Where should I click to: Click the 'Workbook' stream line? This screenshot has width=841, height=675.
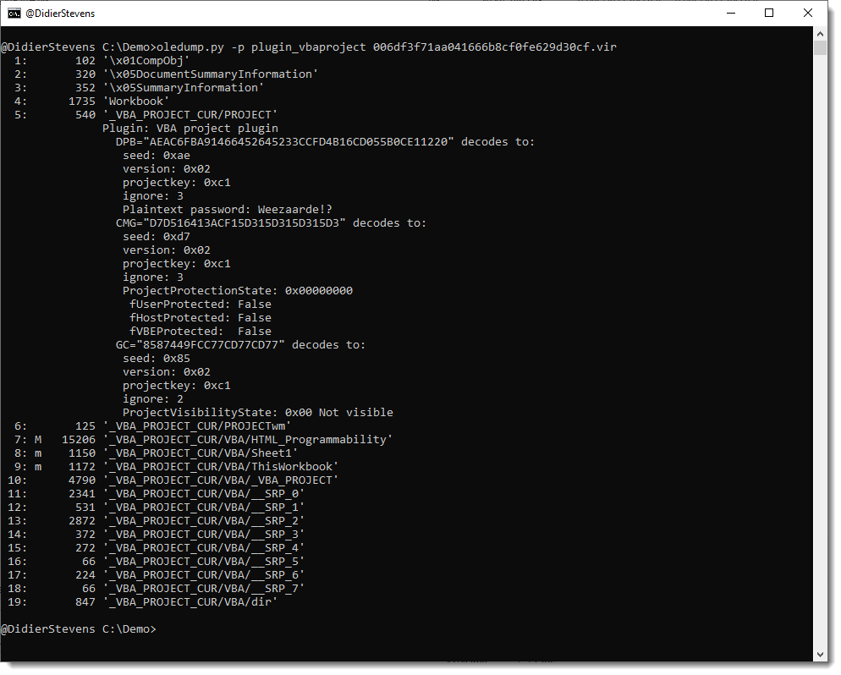click(x=136, y=102)
